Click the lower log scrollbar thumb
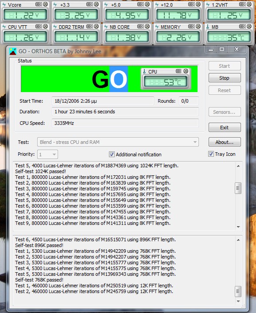 (238, 291)
